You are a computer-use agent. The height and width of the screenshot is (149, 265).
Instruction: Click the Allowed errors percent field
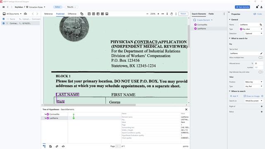point(259,63)
